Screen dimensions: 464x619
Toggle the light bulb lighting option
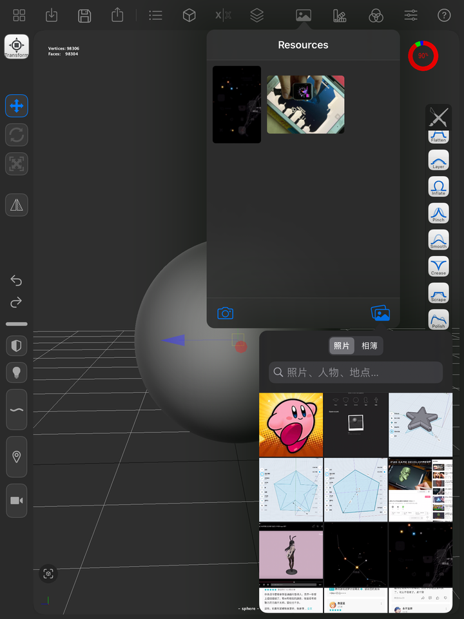[x=17, y=372]
